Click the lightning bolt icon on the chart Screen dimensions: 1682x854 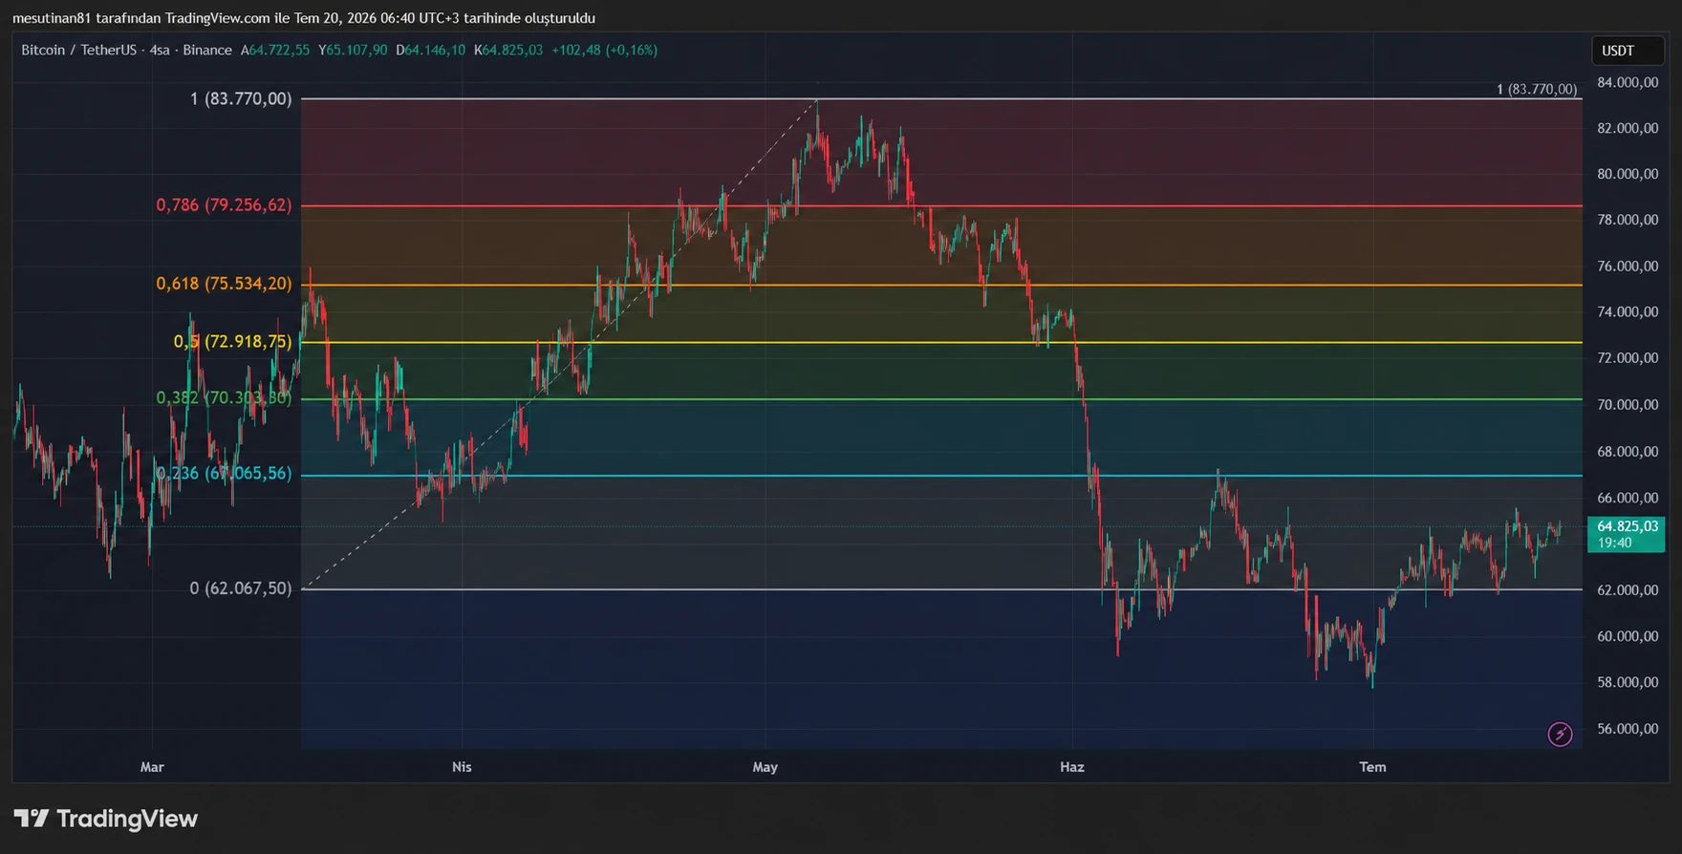click(1560, 734)
